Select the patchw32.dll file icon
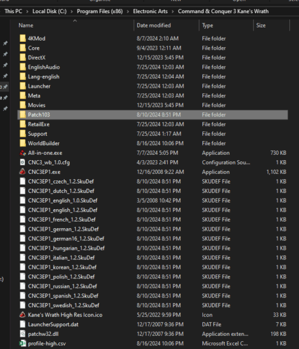This screenshot has height=349, width=299. tap(23, 334)
